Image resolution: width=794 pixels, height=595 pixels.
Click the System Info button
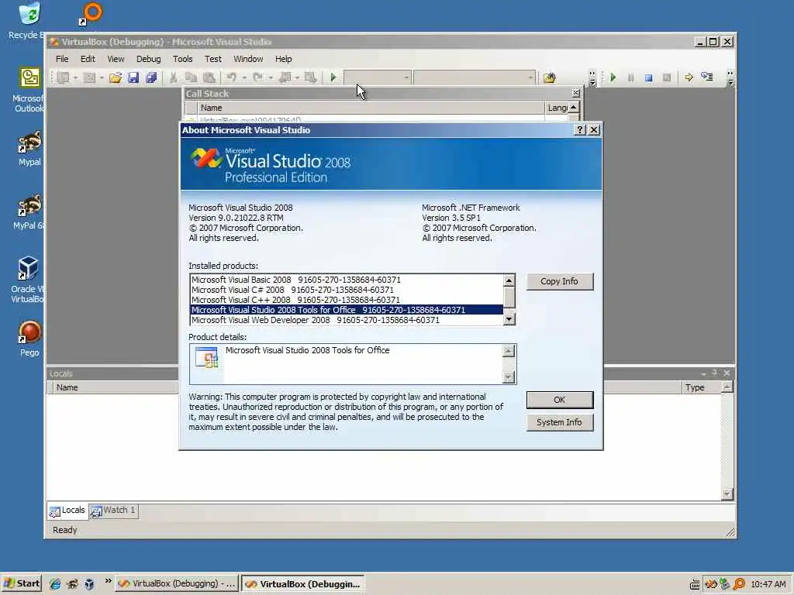pyautogui.click(x=559, y=422)
